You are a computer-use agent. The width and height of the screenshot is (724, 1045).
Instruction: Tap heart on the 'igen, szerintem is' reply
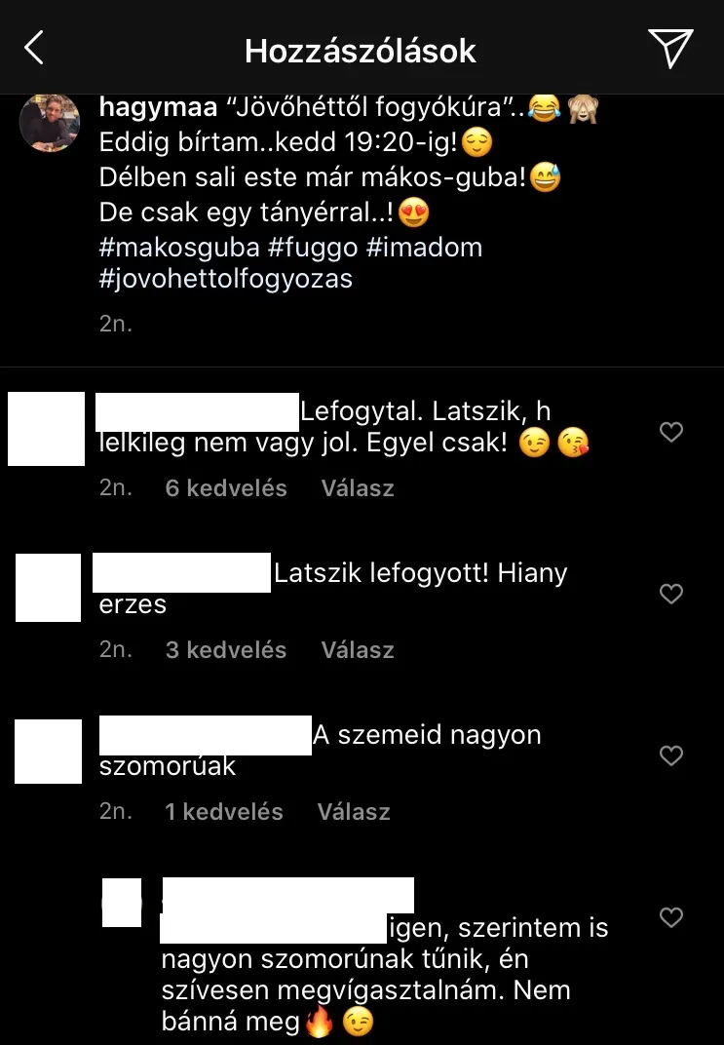[x=671, y=917]
